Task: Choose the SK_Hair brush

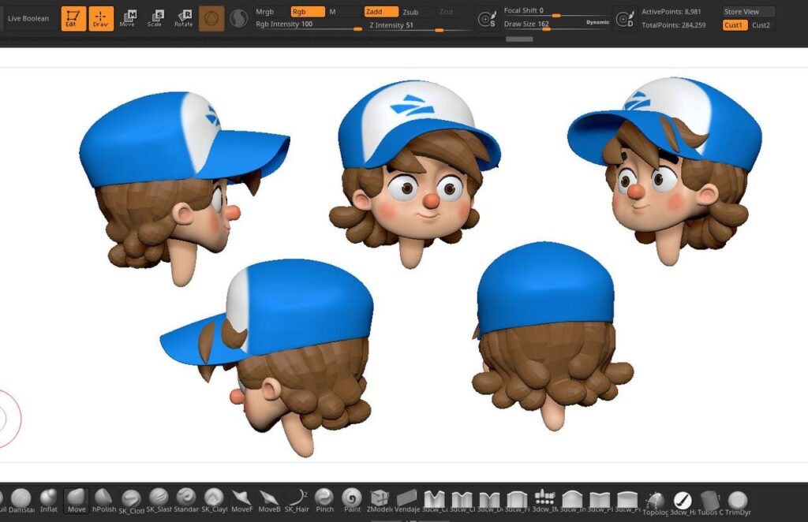Action: (x=297, y=499)
